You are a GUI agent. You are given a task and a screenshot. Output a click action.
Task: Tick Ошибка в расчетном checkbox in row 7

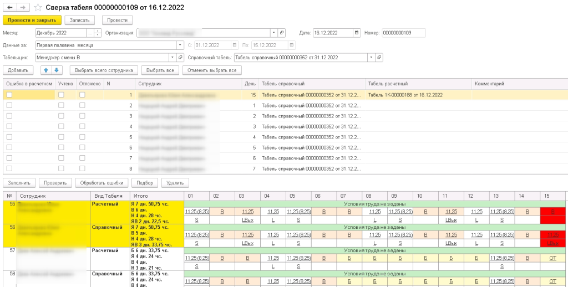[x=9, y=158]
